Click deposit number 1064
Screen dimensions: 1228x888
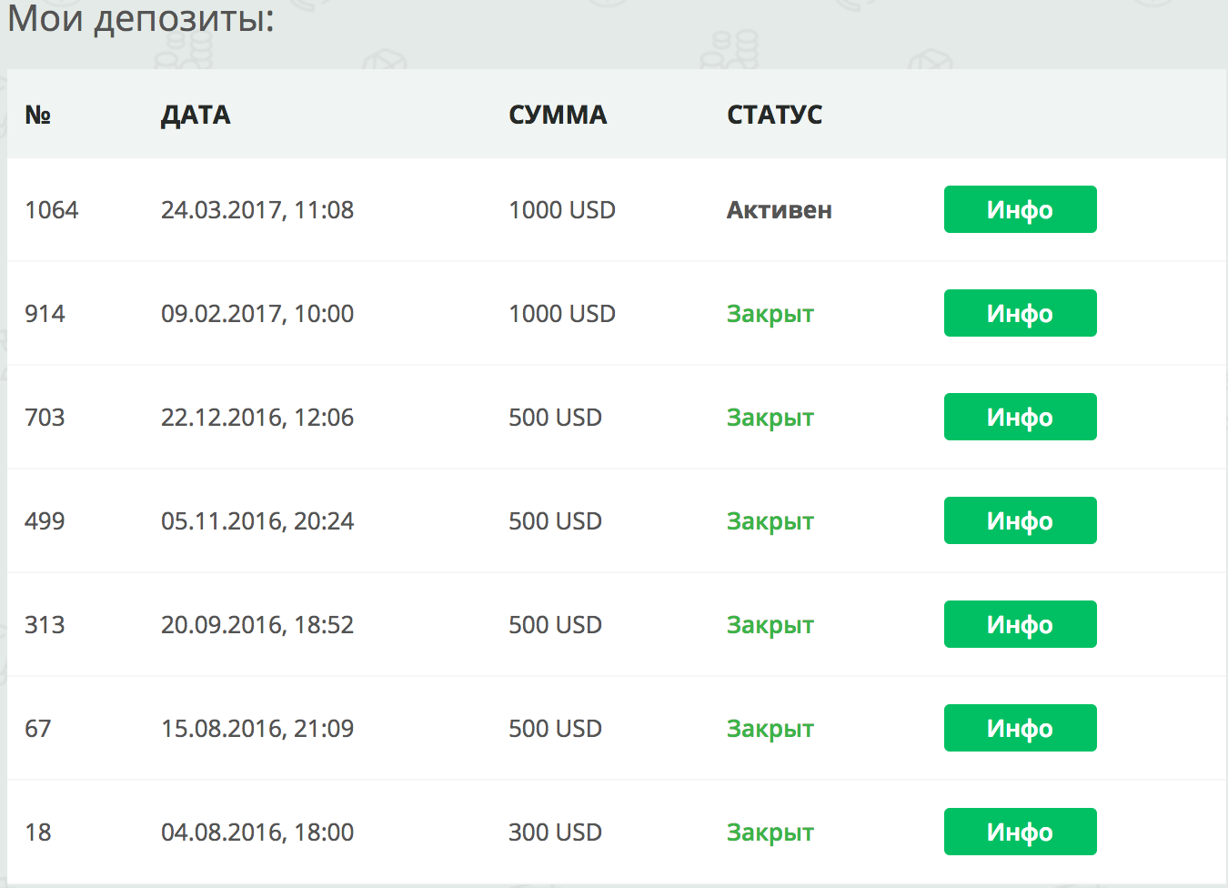point(52,210)
